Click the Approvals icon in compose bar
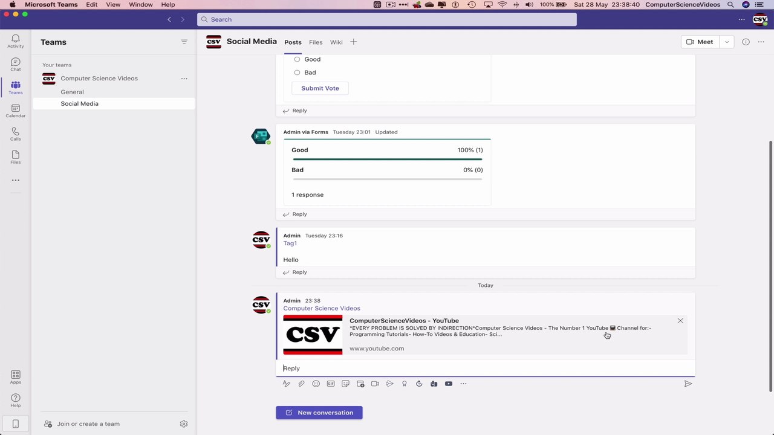The height and width of the screenshot is (435, 774). [x=419, y=384]
